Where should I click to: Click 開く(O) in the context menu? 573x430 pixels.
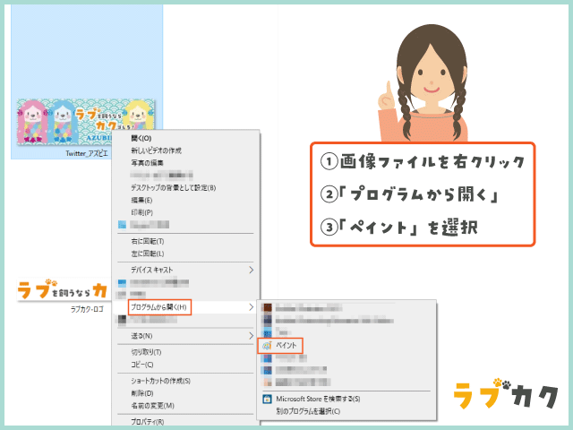(x=141, y=138)
